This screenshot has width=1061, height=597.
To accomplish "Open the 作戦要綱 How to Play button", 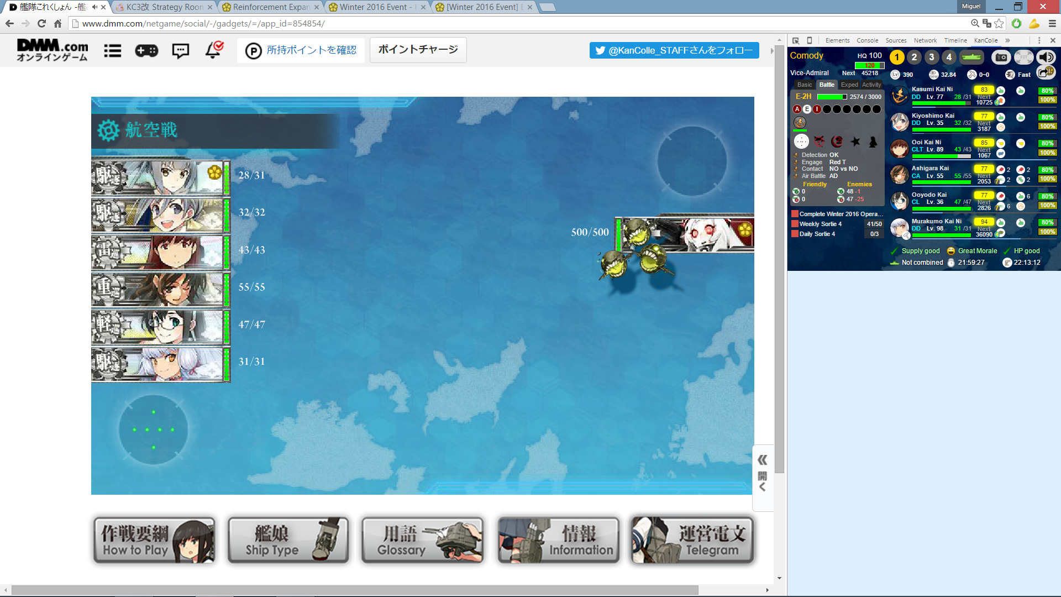I will [x=154, y=541].
